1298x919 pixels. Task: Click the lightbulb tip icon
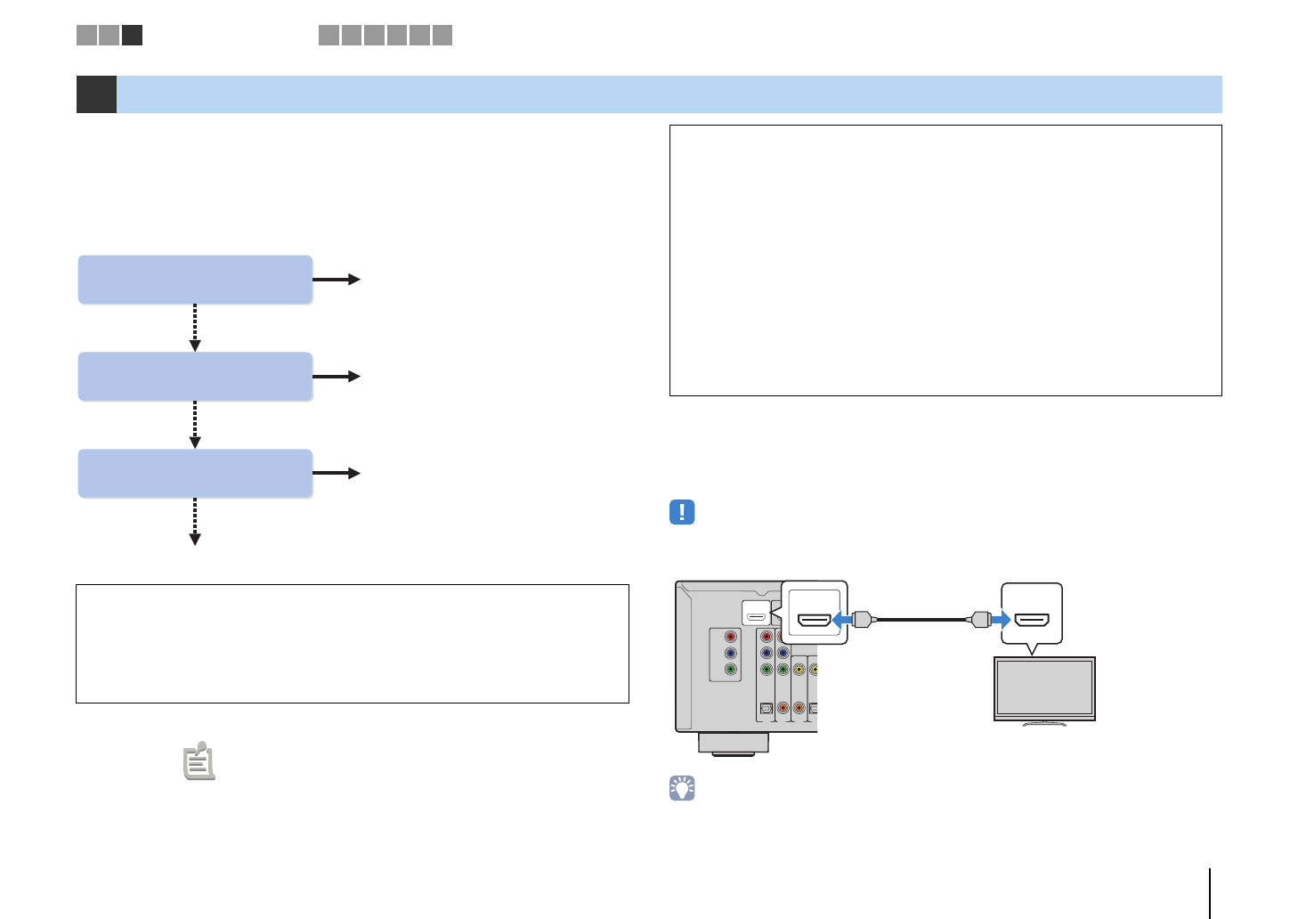(x=682, y=788)
